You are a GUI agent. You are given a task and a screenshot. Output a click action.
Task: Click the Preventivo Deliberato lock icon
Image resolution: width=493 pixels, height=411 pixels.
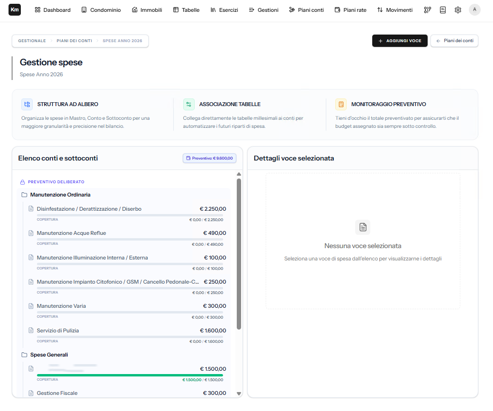click(x=23, y=182)
